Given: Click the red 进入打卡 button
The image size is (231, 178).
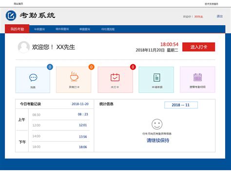Looking at the screenshot, I should [198, 47].
